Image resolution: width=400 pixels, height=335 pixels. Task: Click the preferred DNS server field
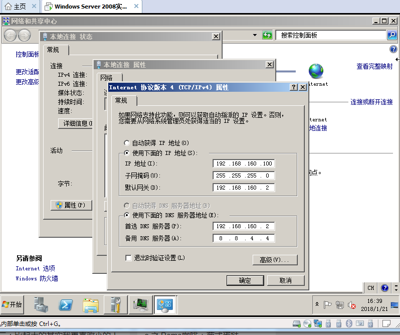pos(244,226)
